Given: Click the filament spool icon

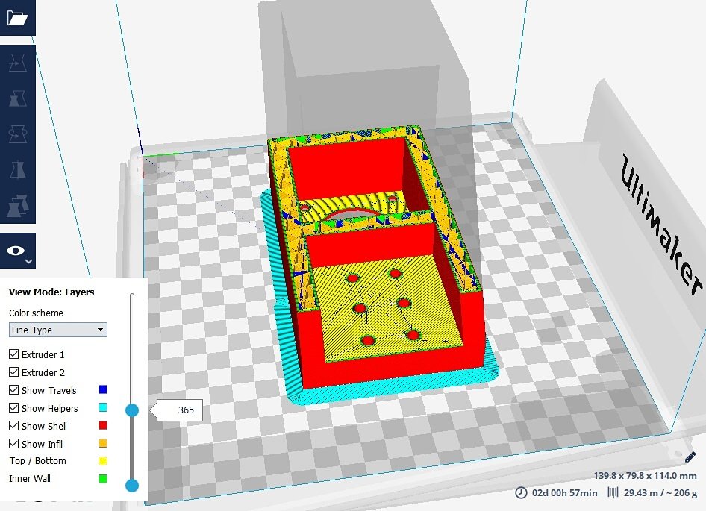Looking at the screenshot, I should (x=613, y=492).
